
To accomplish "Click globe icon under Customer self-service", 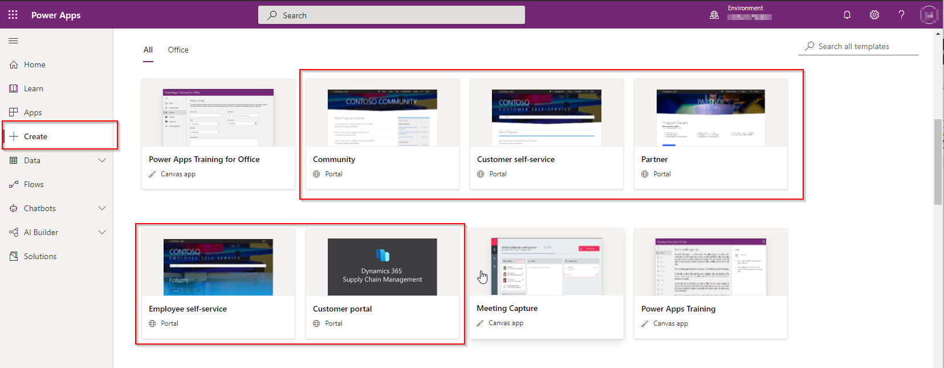I will (x=481, y=174).
